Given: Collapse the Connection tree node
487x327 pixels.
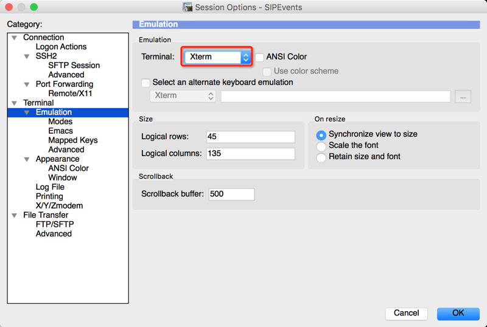Looking at the screenshot, I should [15, 38].
